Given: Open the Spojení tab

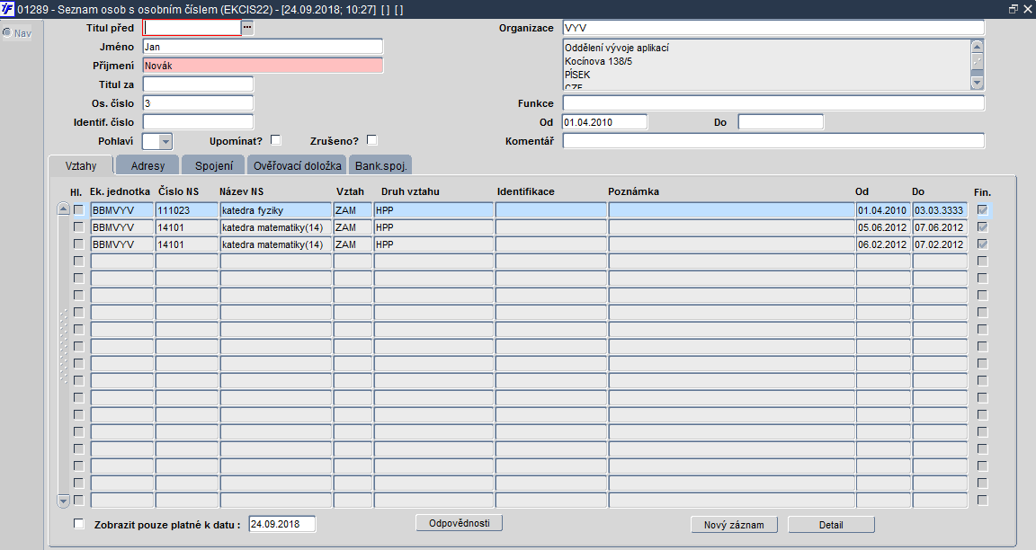Looking at the screenshot, I should (x=213, y=165).
